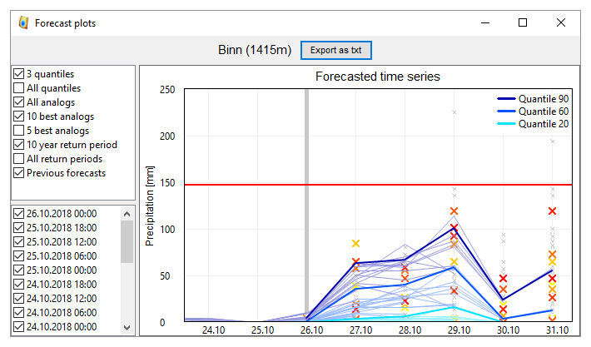Uncheck the 3 quantiles checkbox
Screen dimensions: 591x347
[x=19, y=74]
